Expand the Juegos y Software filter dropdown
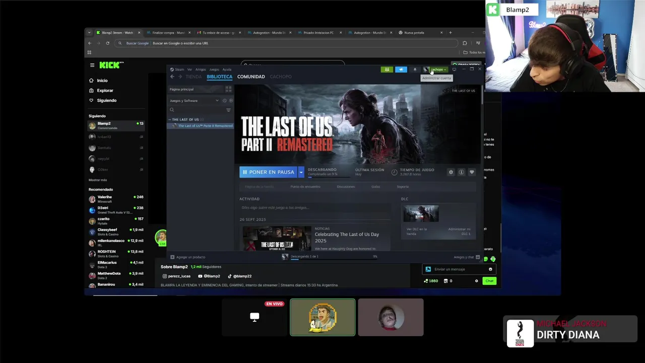The image size is (645, 363). pyautogui.click(x=195, y=101)
